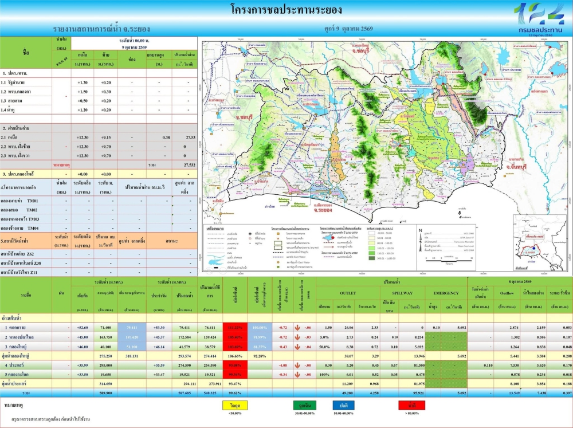This screenshot has width=573, height=428.
Task: Click the 295.000 capacity value
Action: 105,365
